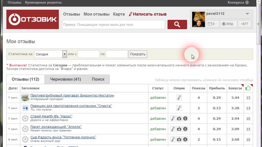Click the Показать button

138,54
